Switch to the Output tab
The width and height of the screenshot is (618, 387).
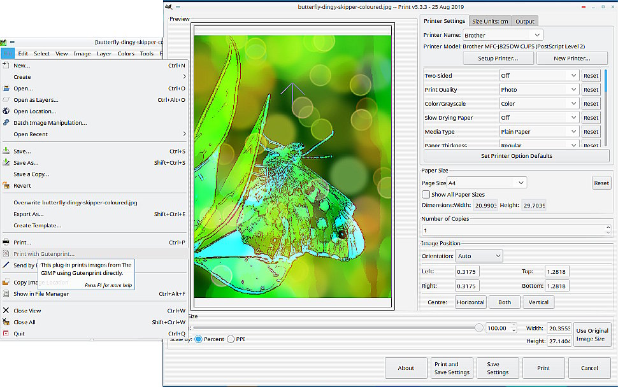coord(525,22)
